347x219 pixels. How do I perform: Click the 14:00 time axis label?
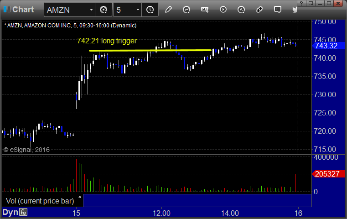click(230, 213)
